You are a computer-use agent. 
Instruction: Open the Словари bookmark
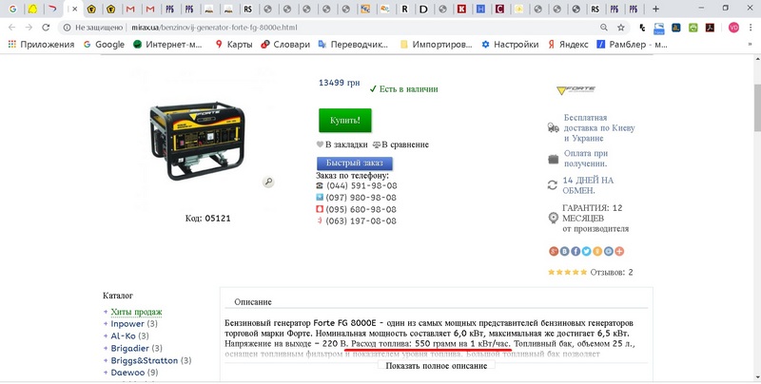pos(285,44)
